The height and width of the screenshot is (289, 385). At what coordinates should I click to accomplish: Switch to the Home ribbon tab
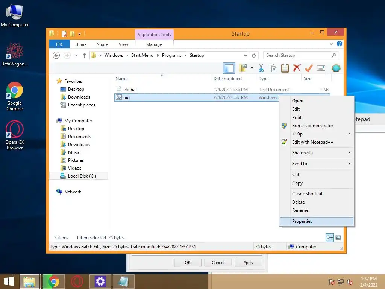click(x=81, y=44)
